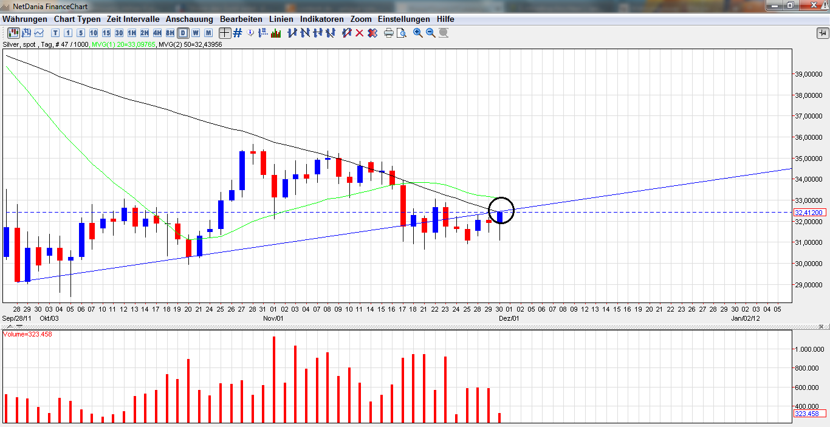Toggle the crosshair cursor mode
This screenshot has width=830, height=427.
[224, 33]
